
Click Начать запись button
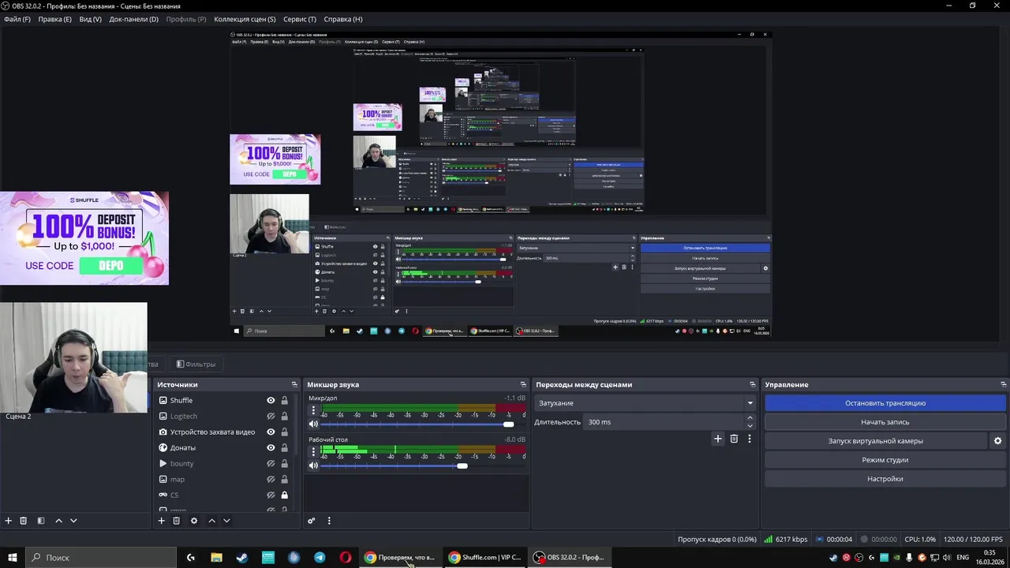click(x=885, y=422)
